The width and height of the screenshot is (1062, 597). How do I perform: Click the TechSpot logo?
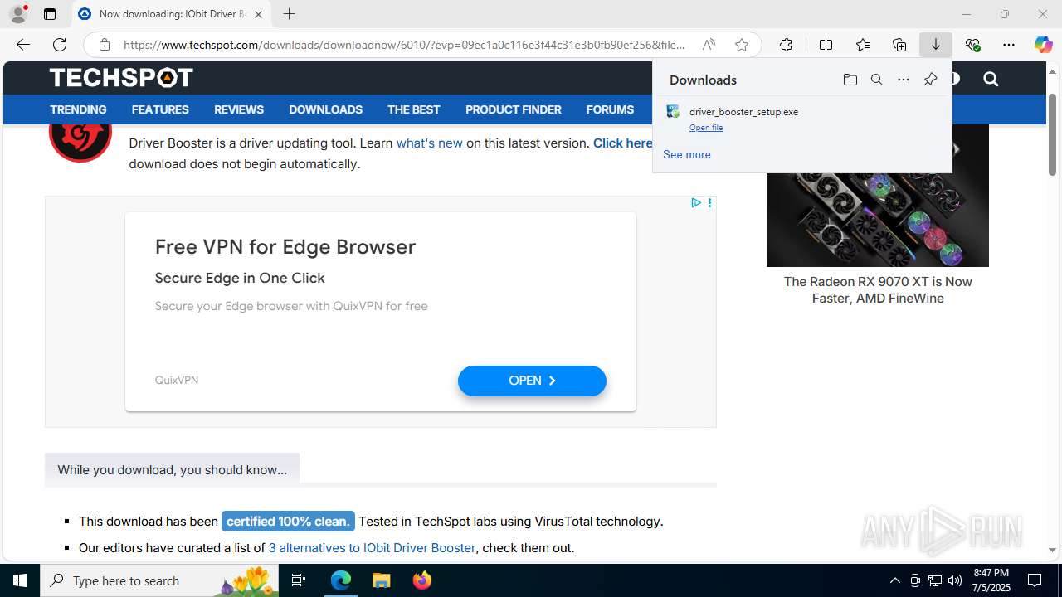[121, 78]
